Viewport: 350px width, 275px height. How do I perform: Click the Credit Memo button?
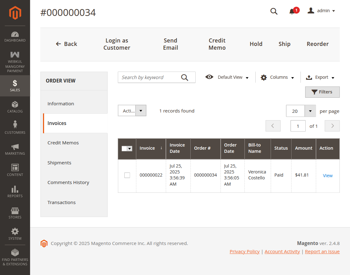pos(217,44)
